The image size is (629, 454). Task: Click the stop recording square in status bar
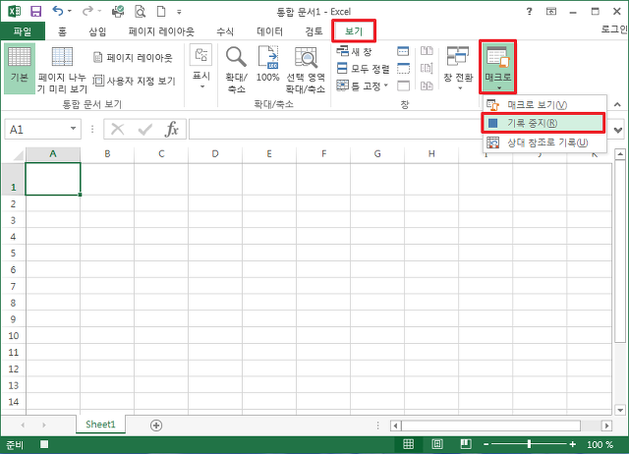(x=44, y=444)
